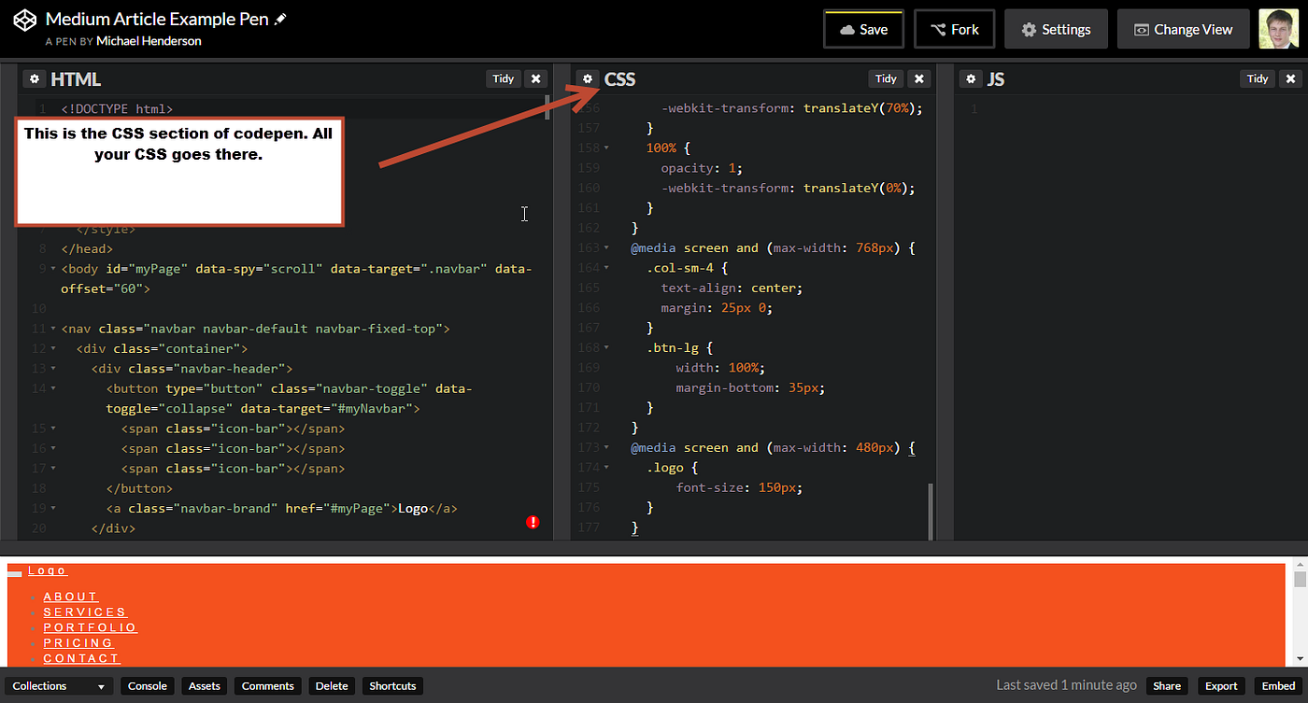1308x703 pixels.
Task: Tidy the CSS code
Action: point(886,78)
